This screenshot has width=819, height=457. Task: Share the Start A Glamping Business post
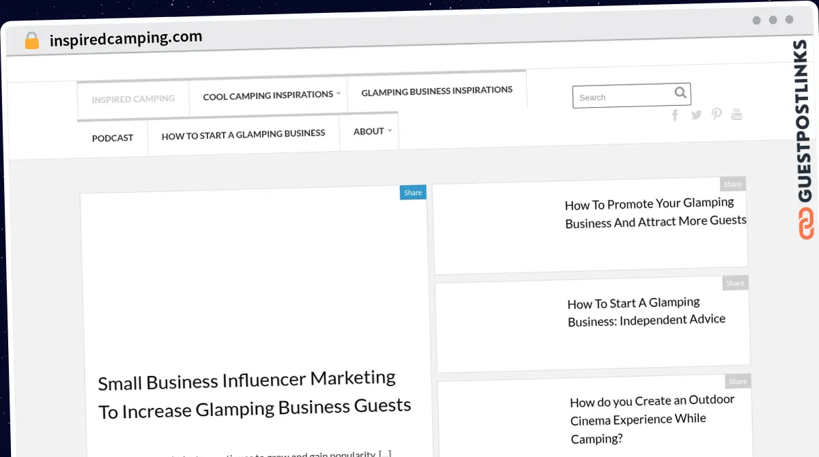tap(735, 283)
